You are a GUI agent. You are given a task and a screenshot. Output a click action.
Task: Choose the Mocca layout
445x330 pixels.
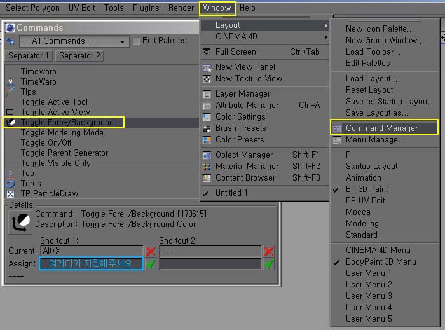pos(358,212)
